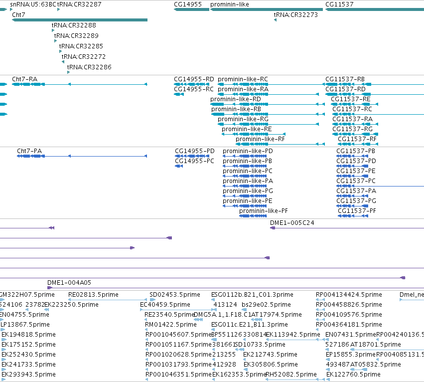Select the prominin-like-RG transcript label
Image resolution: width=424 pixels, height=382 pixels.
(243, 119)
